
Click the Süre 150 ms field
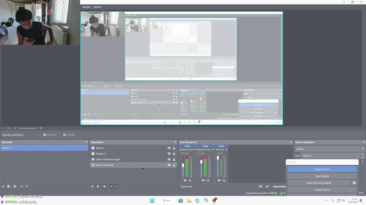click(x=331, y=156)
